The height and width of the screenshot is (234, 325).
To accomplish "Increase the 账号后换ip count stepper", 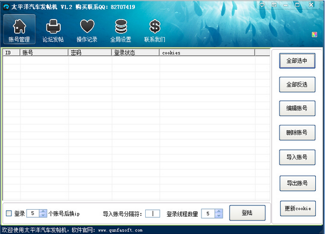I will 43,211.
